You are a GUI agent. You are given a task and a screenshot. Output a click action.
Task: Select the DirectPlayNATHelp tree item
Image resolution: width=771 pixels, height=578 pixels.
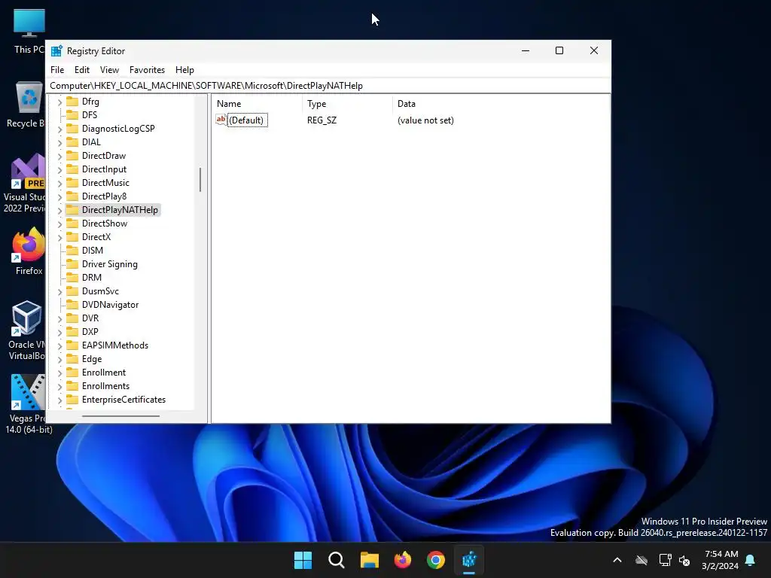click(x=113, y=210)
